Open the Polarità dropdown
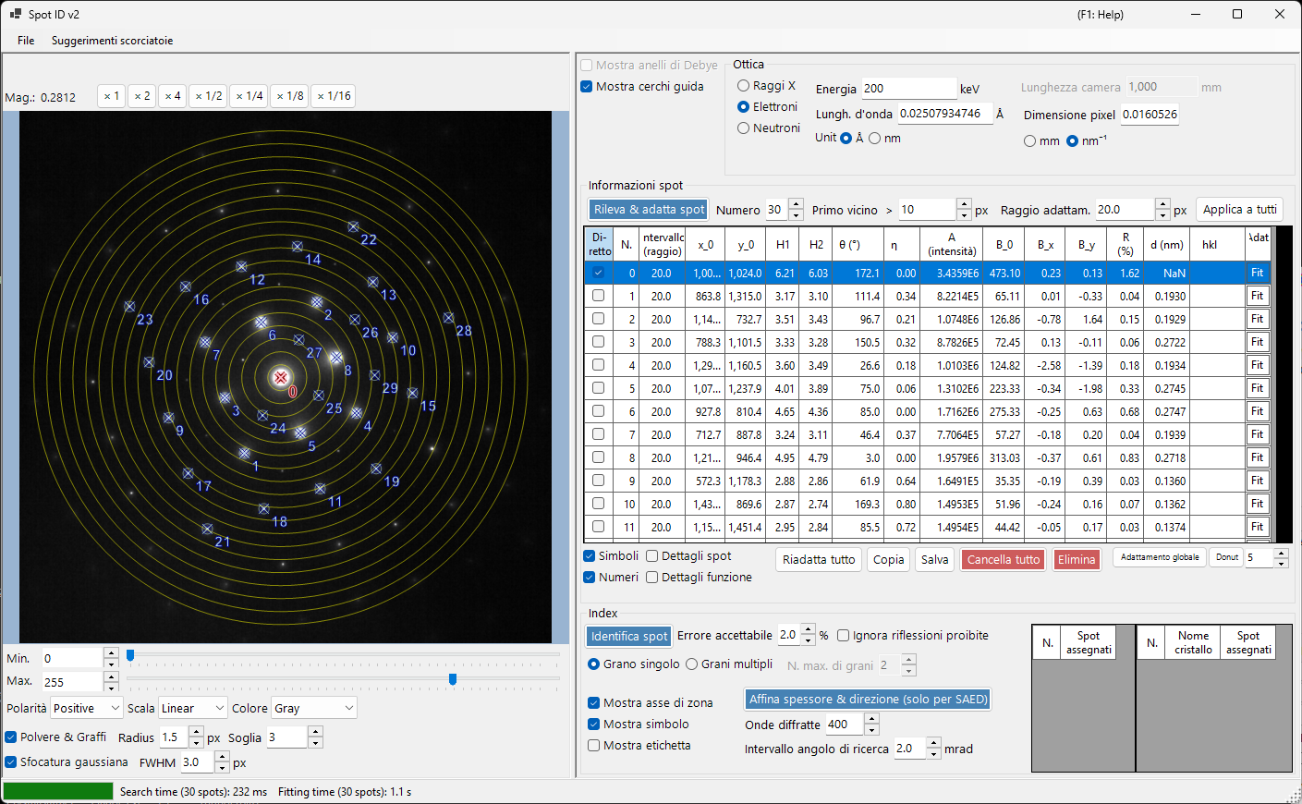Viewport: 1302px width, 804px height. [87, 709]
